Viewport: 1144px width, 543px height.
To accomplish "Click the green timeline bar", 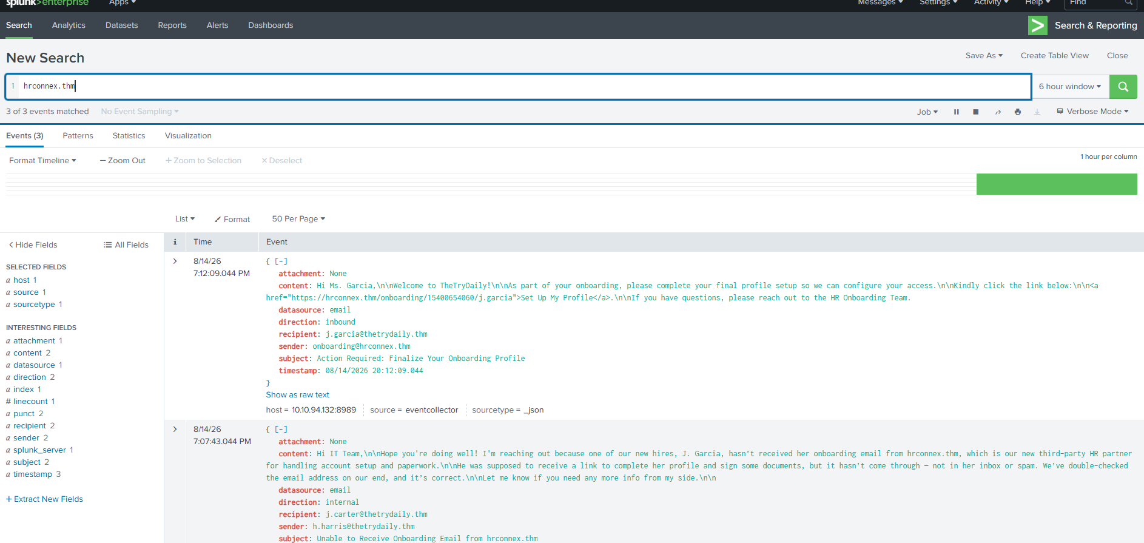I will click(x=1057, y=184).
